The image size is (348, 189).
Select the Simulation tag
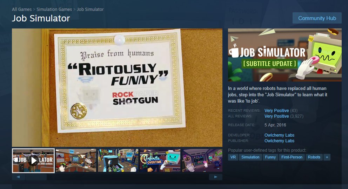click(x=250, y=157)
